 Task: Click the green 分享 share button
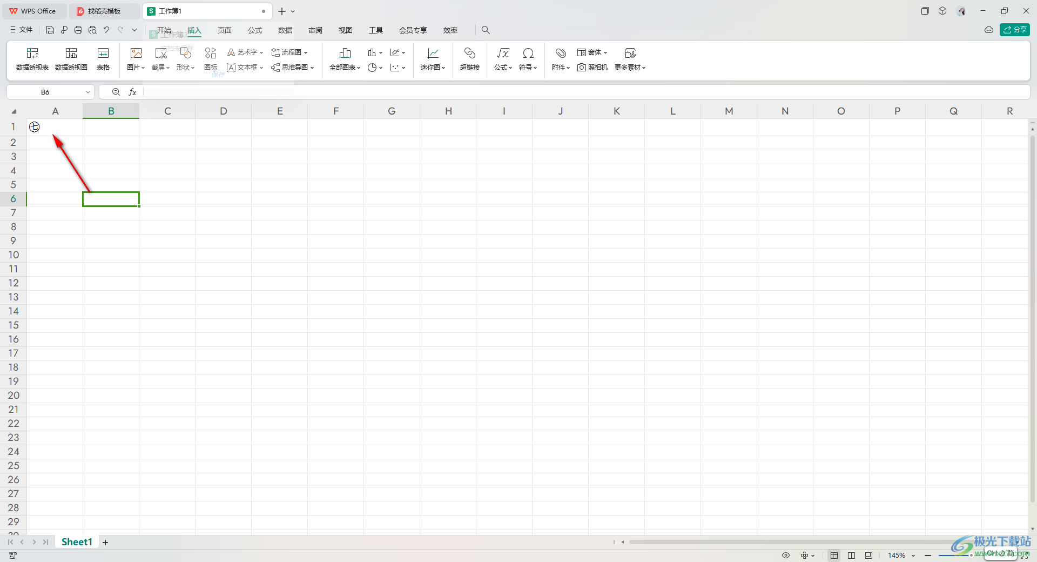point(1015,30)
